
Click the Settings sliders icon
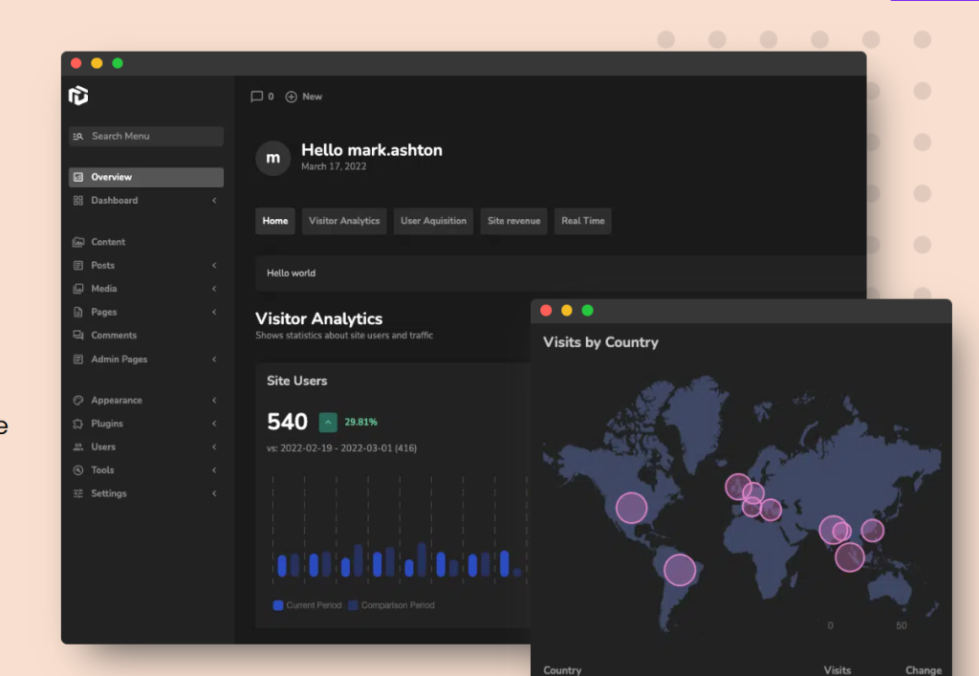coord(78,493)
